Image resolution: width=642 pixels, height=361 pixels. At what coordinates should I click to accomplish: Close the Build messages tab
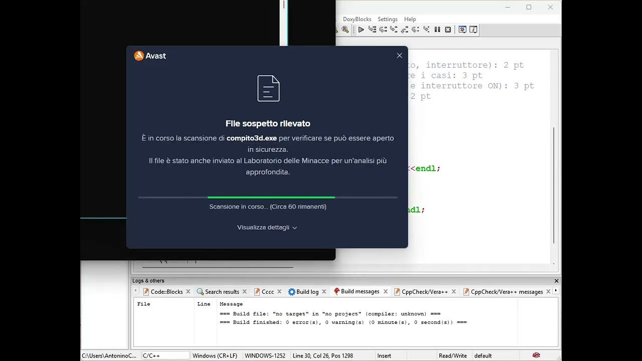coord(386,291)
